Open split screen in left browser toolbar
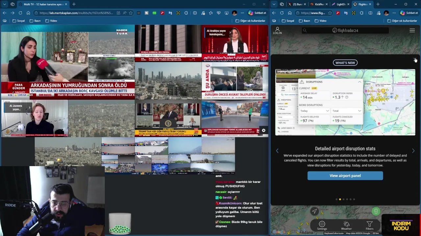Viewport: 421px width, 236px height. pyautogui.click(x=195, y=13)
